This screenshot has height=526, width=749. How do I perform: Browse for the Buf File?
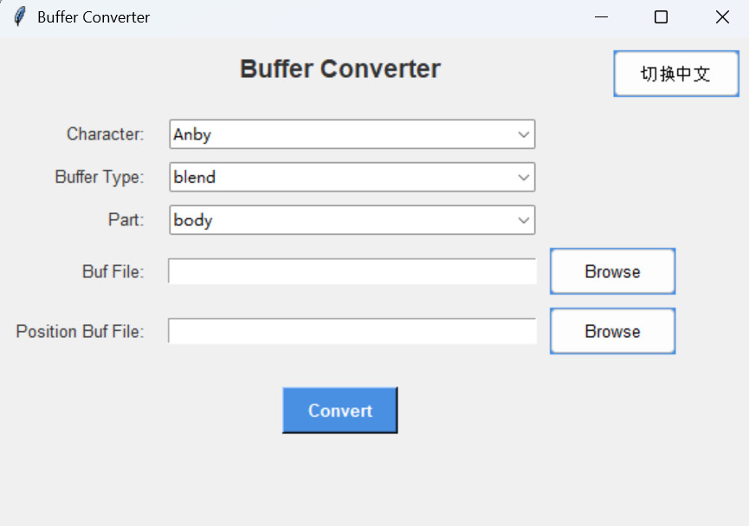click(612, 272)
